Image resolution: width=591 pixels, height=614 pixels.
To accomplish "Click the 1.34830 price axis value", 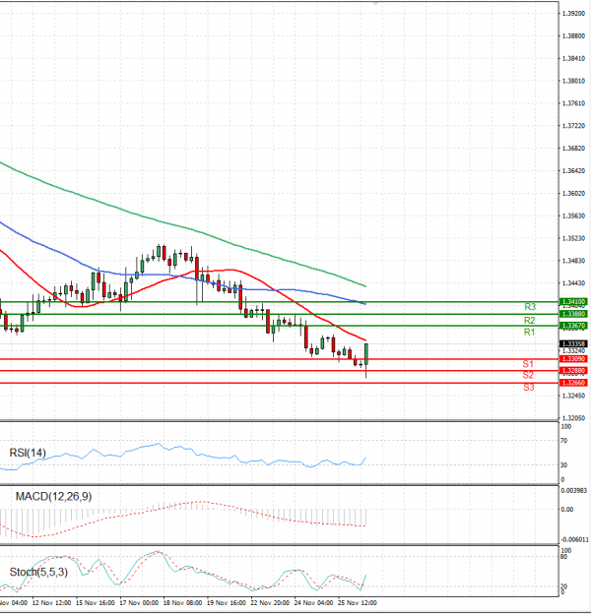I will 573,261.
